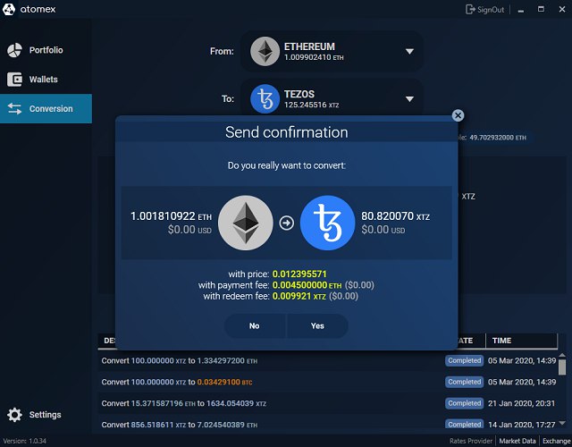Go to Portfolio section
This screenshot has height=447, width=572.
pyautogui.click(x=46, y=50)
